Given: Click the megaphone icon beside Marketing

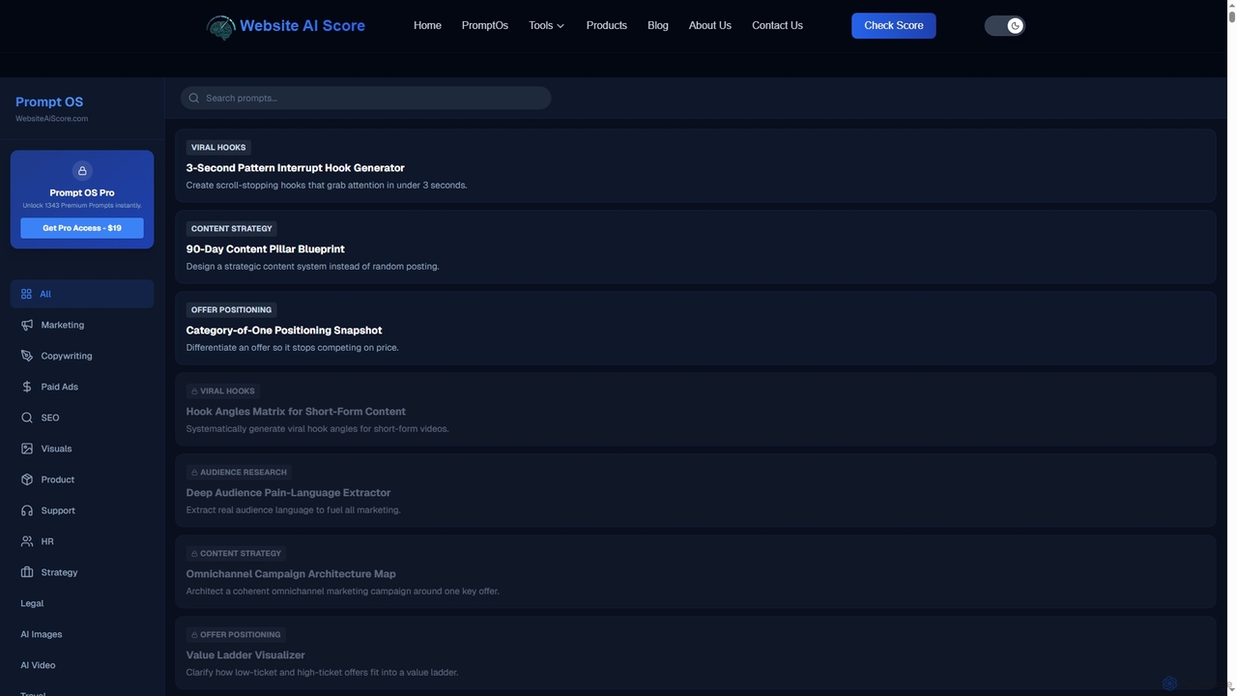Looking at the screenshot, I should 27,325.
